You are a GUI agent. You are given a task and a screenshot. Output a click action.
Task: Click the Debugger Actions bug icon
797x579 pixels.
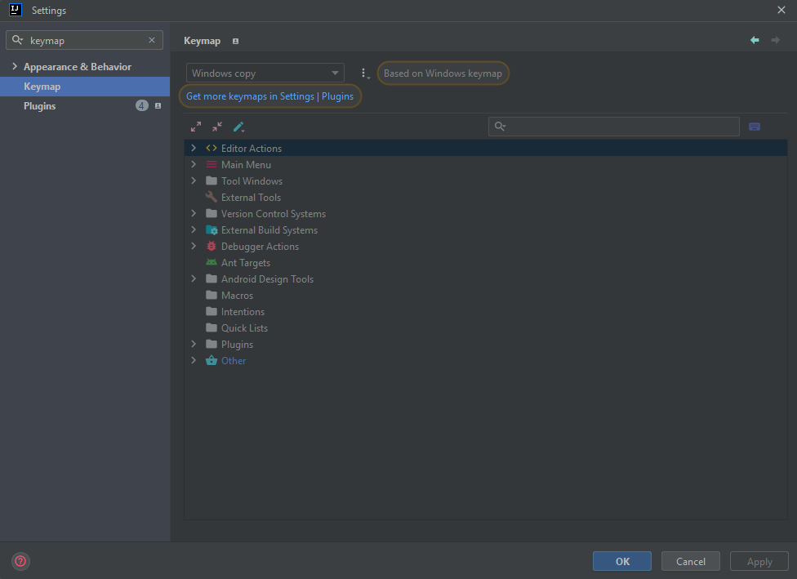click(x=211, y=246)
